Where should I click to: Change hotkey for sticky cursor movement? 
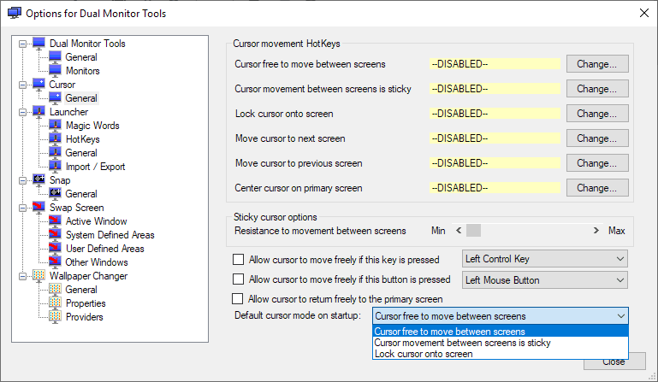597,89
